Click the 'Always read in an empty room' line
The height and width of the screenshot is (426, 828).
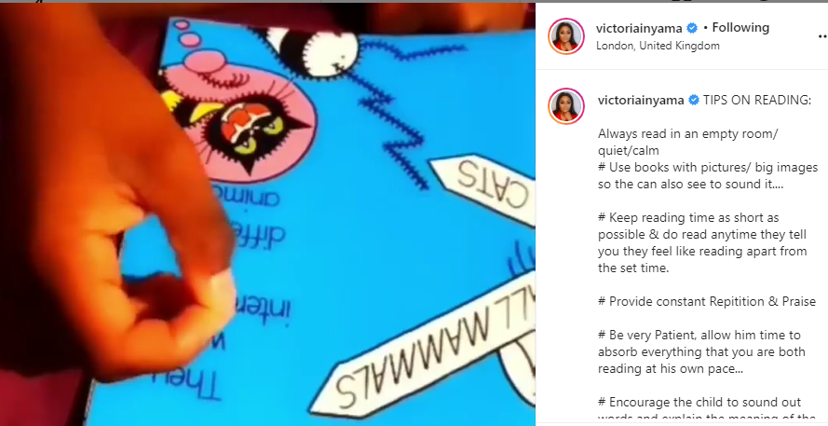click(687, 143)
